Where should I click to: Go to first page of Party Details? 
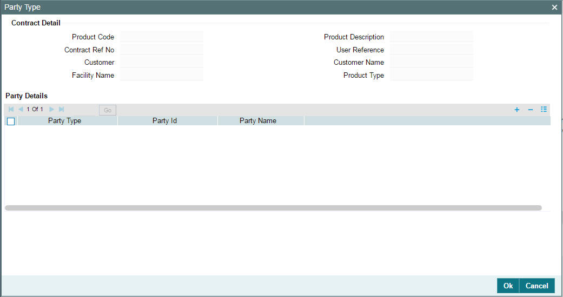tap(11, 109)
